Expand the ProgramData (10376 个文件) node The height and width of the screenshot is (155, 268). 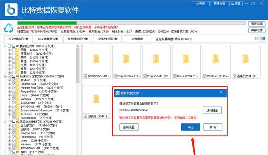pyautogui.click(x=10, y=91)
